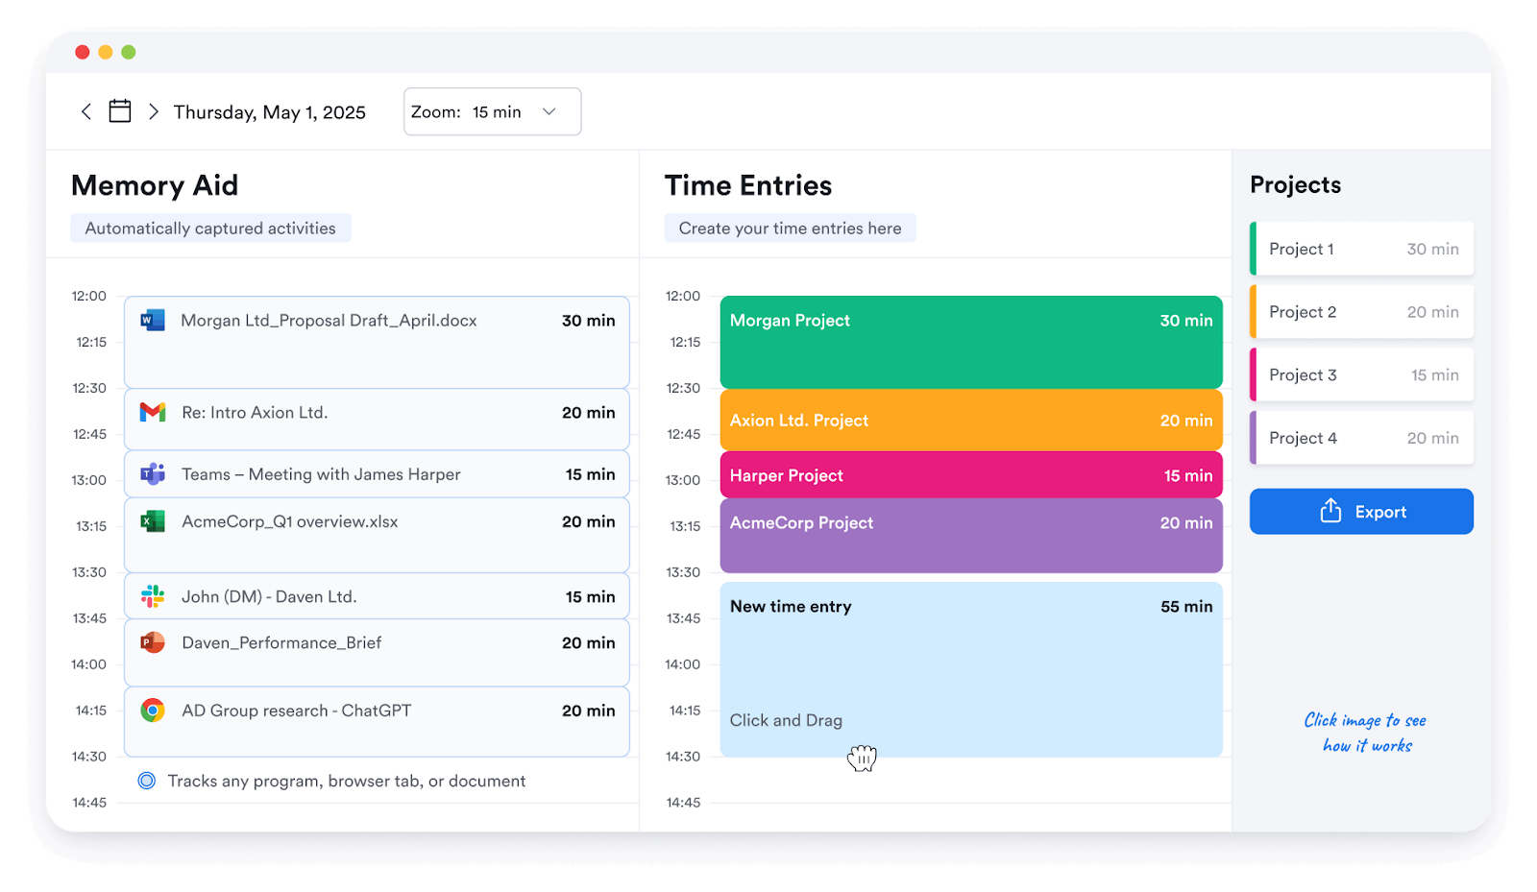Open the PowerPoint icon on Daven_Performance_Brief
The image size is (1537, 892).
pyautogui.click(x=153, y=642)
